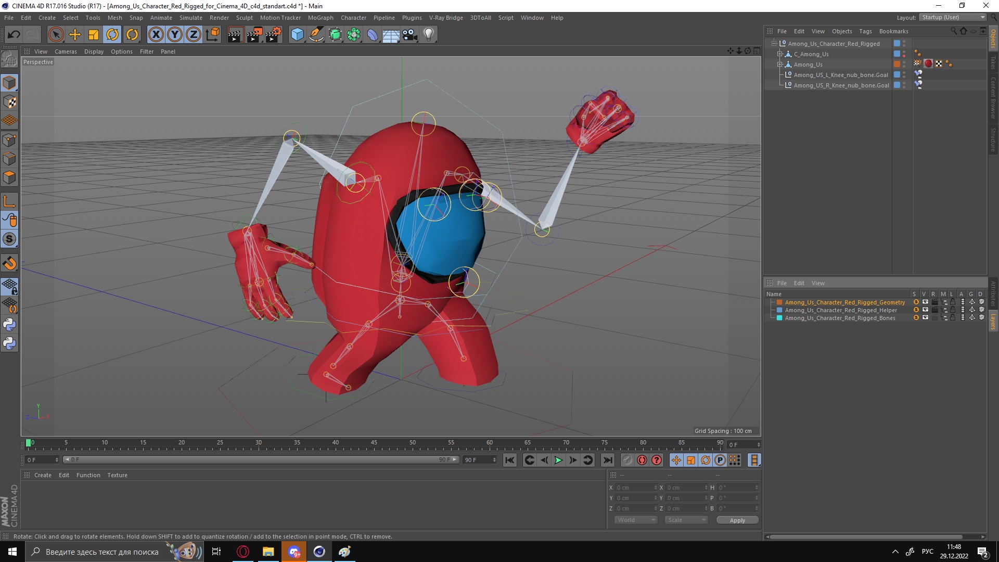The image size is (999, 562).
Task: Select the Scale tool
Action: tap(93, 35)
